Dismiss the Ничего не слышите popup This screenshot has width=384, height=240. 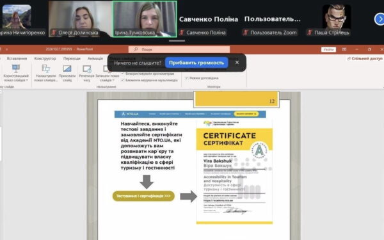tap(237, 63)
